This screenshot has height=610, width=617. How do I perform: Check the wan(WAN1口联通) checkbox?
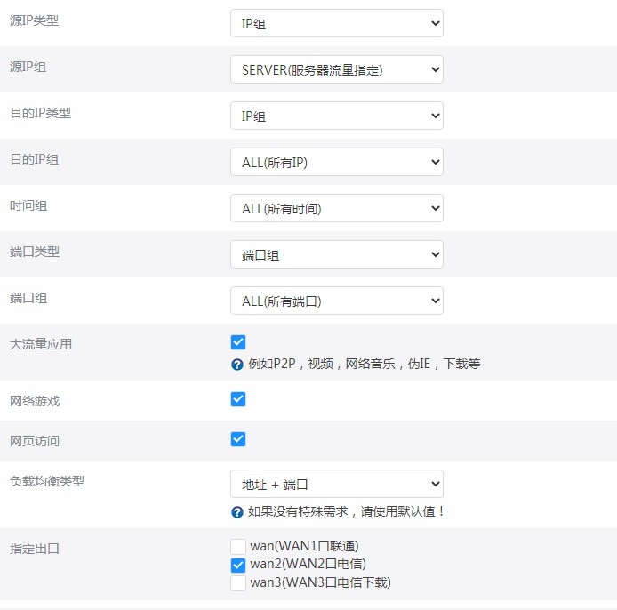[238, 547]
